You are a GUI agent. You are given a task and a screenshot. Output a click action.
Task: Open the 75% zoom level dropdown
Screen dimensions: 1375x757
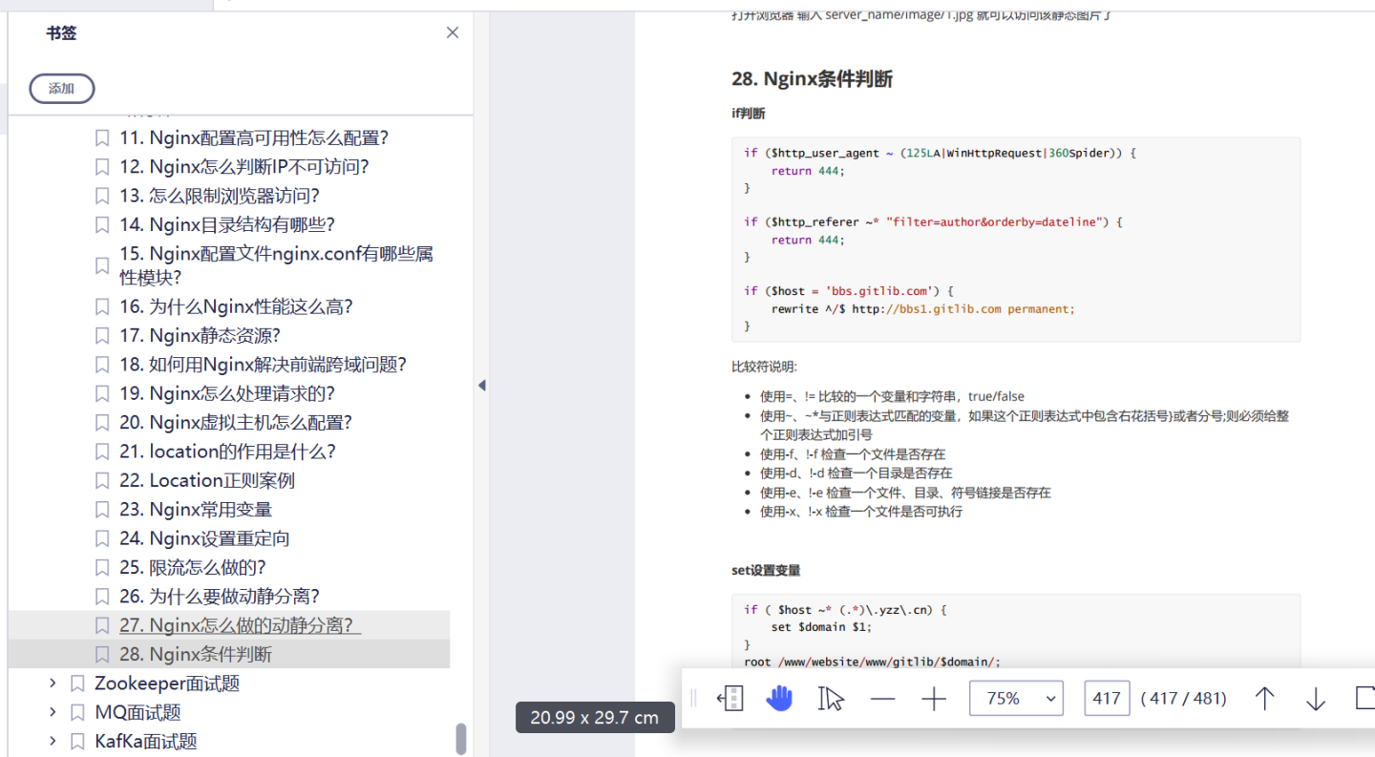pos(1016,699)
